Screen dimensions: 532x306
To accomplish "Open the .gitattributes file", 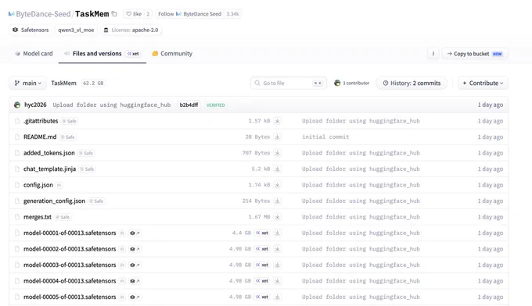I will point(41,121).
